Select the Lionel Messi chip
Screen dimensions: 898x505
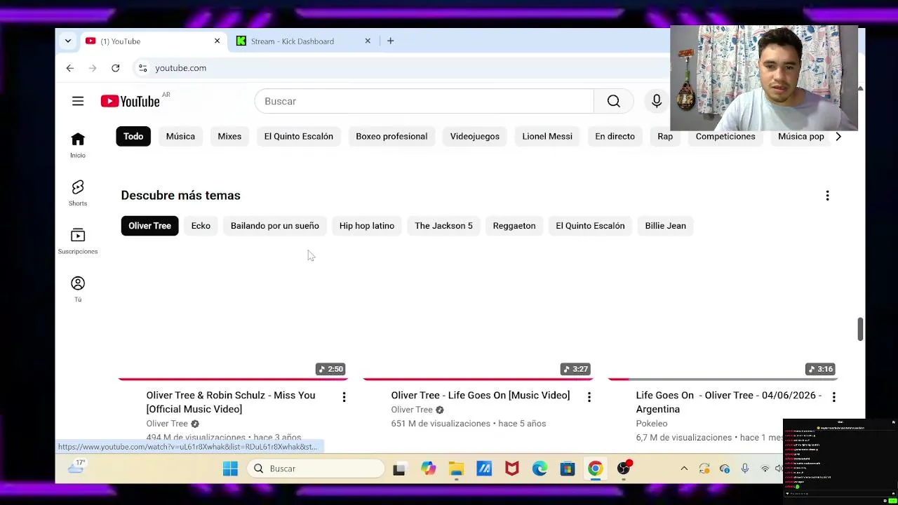click(547, 137)
